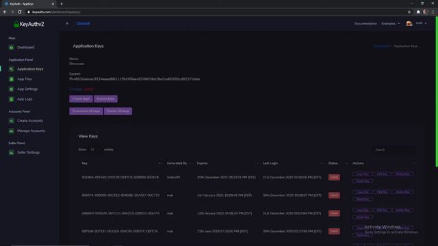Copy key in the 00186A key row

(362, 174)
